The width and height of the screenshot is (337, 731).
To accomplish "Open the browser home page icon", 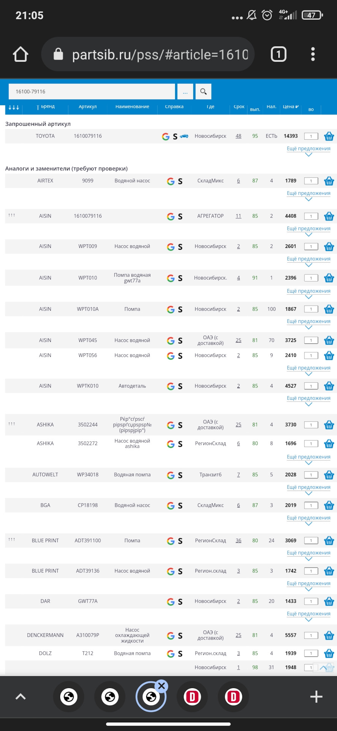I will point(21,54).
